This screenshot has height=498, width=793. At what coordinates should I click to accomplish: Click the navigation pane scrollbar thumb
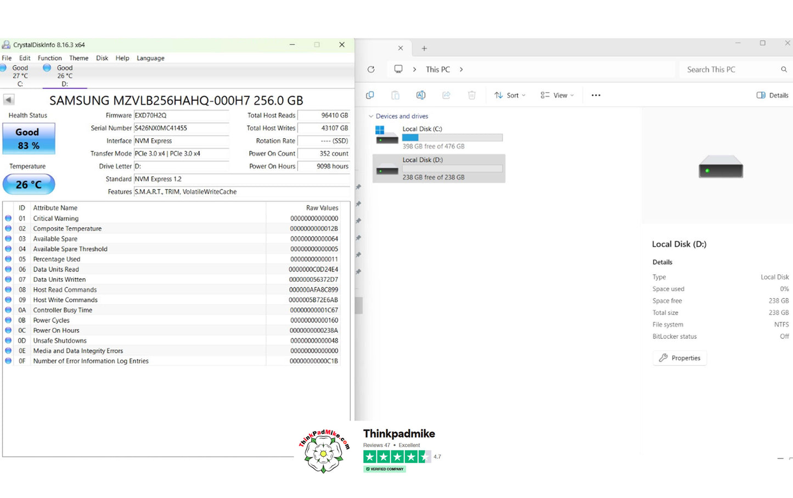tap(359, 305)
